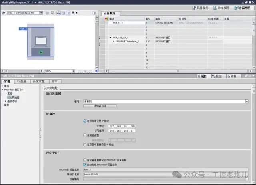Click the HMI_1 label on the device graphic
This screenshot has width=256, height=185.
[x=23, y=29]
